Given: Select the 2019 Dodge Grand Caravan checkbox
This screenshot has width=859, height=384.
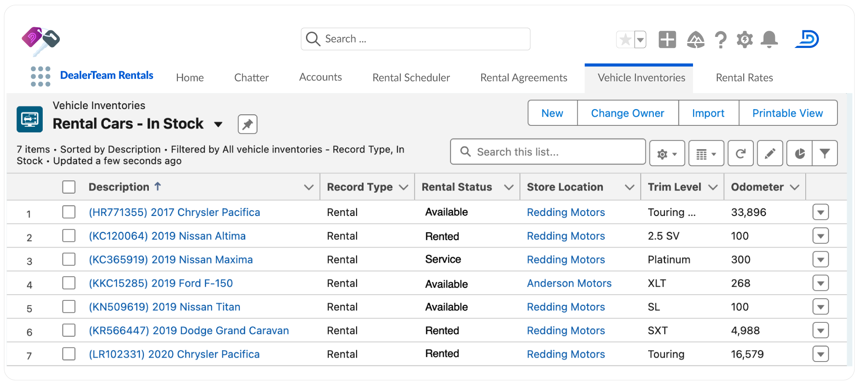Looking at the screenshot, I should click(x=69, y=330).
